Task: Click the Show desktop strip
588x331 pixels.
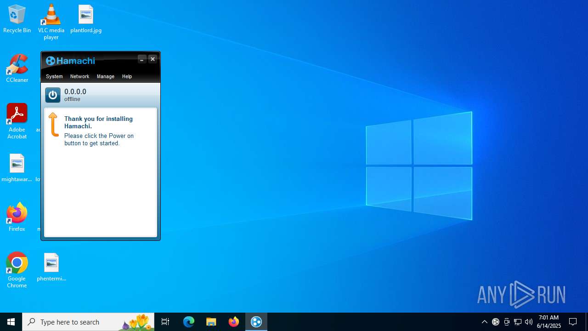Action: pyautogui.click(x=587, y=322)
